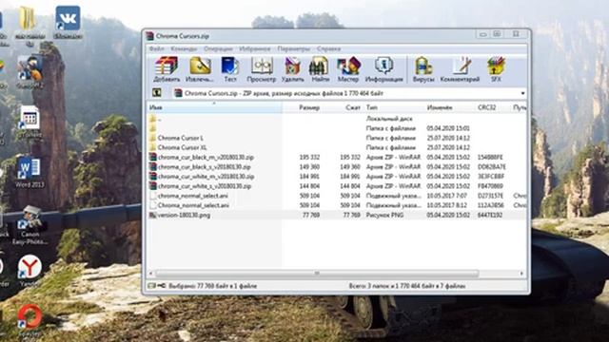609x342 pixels.
Task: Click the 'Рисунок PNG' type cell
Action: 384,215
